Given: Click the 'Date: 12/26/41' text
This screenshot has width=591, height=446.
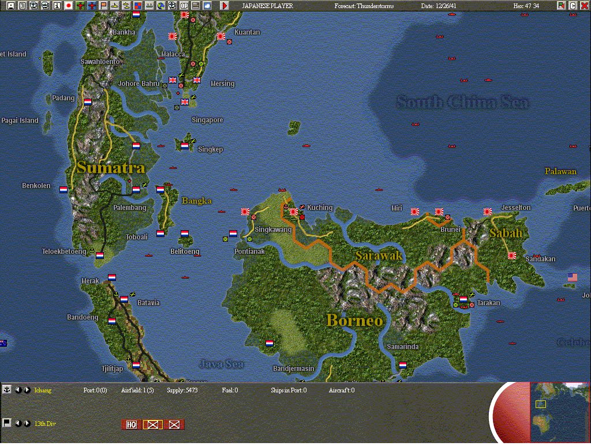Looking at the screenshot, I should point(439,6).
